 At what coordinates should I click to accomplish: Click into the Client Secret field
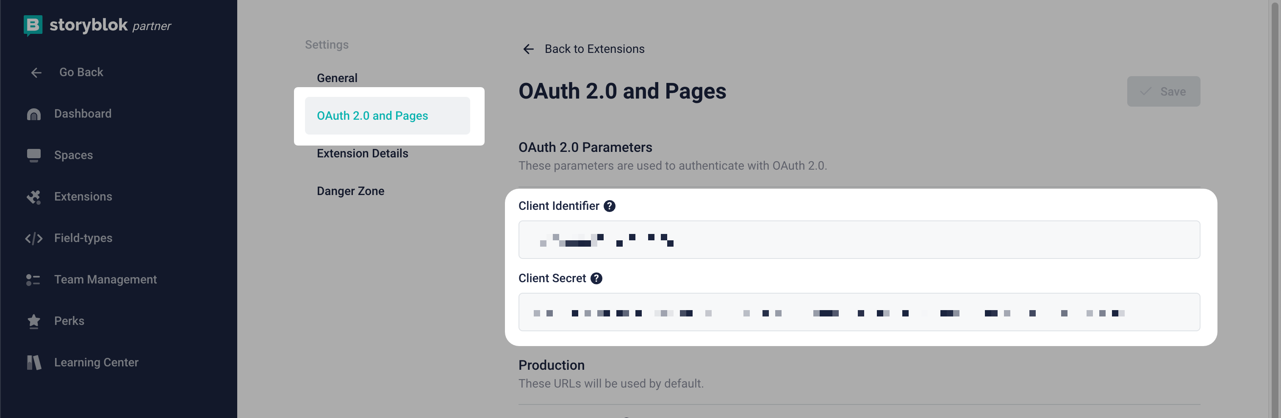pyautogui.click(x=859, y=312)
